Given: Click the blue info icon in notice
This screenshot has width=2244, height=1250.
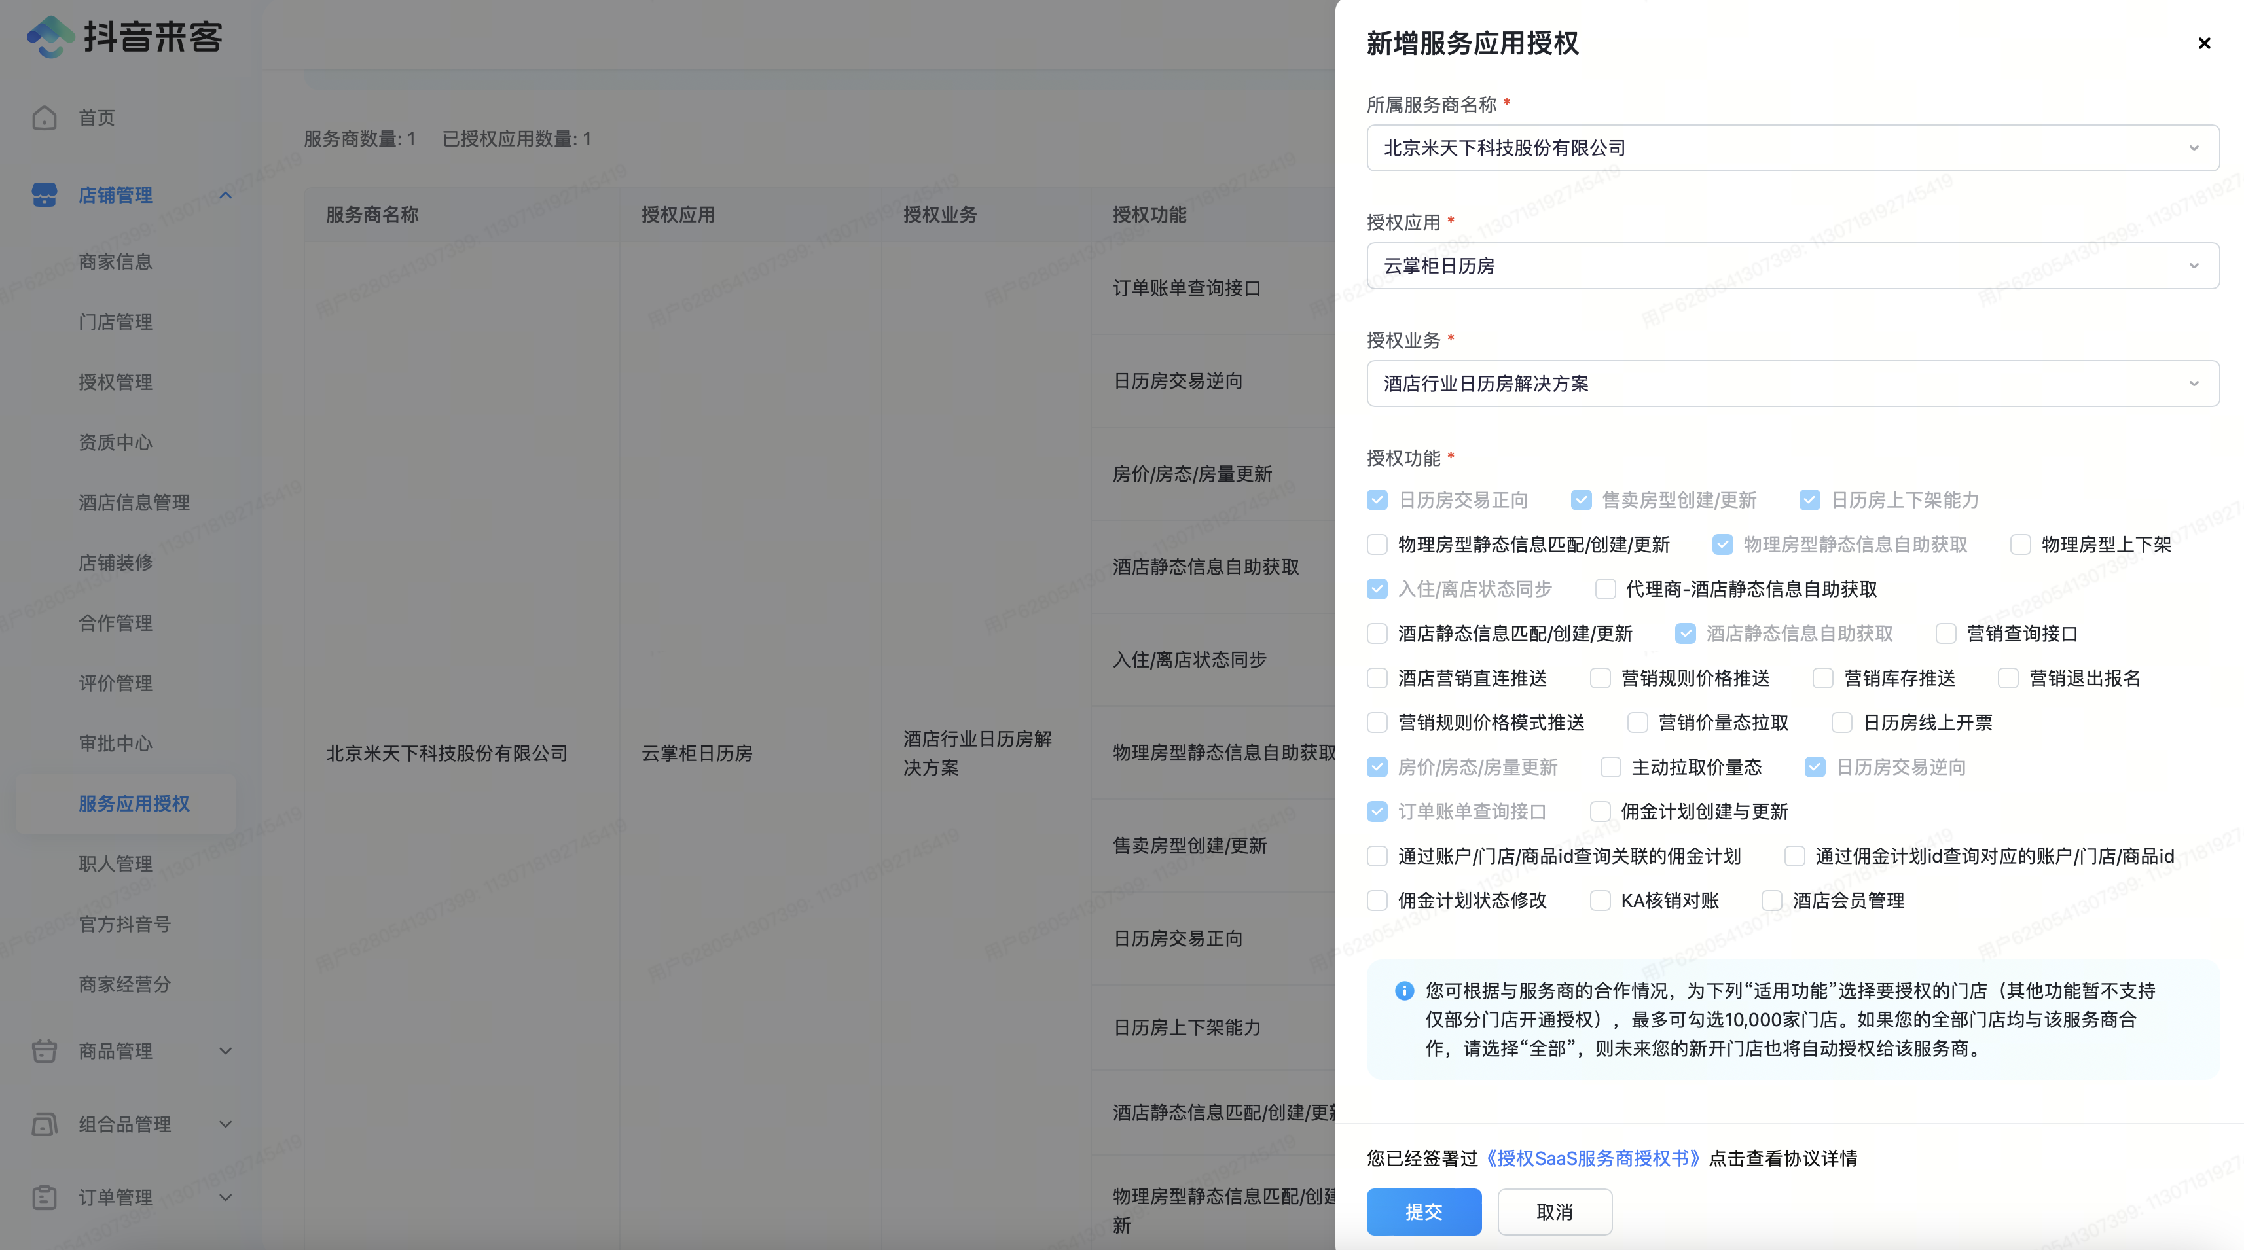Looking at the screenshot, I should [x=1403, y=990].
